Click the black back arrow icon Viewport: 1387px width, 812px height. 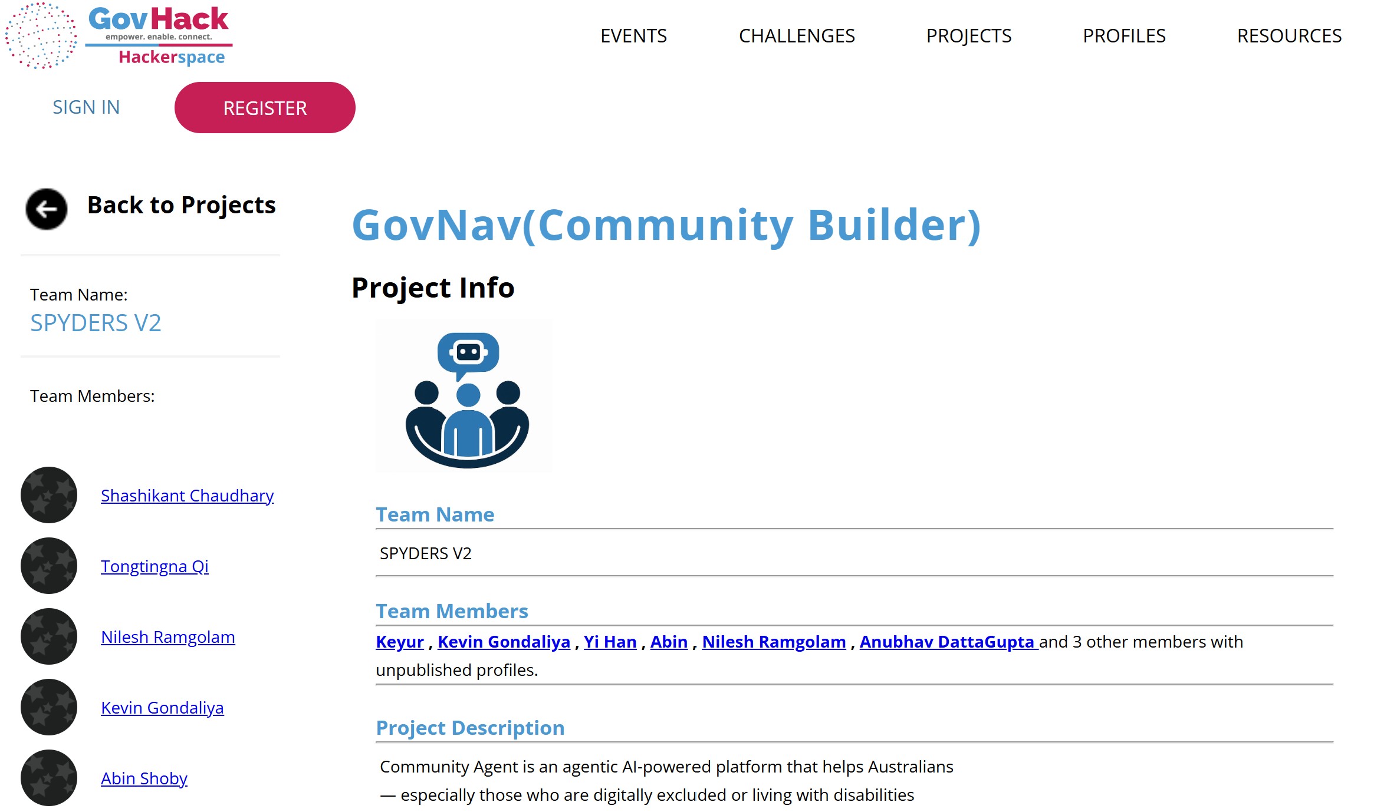coord(46,209)
